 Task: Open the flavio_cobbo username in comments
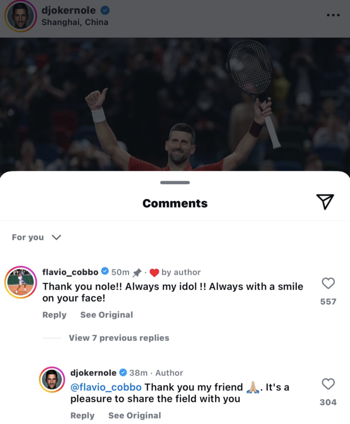coord(70,272)
